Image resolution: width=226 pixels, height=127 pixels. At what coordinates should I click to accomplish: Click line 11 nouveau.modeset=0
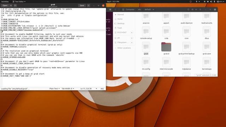coord(23,30)
